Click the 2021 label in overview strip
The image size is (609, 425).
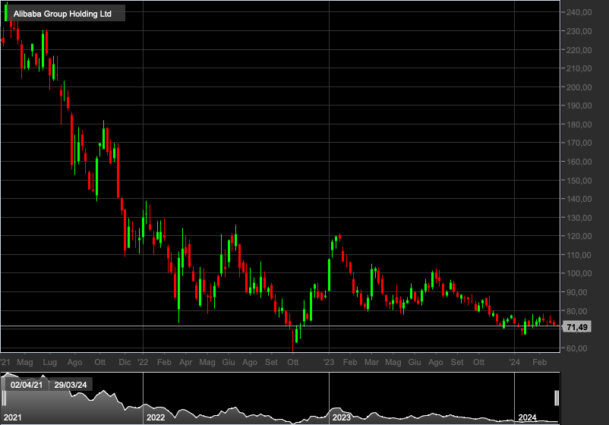[12, 417]
